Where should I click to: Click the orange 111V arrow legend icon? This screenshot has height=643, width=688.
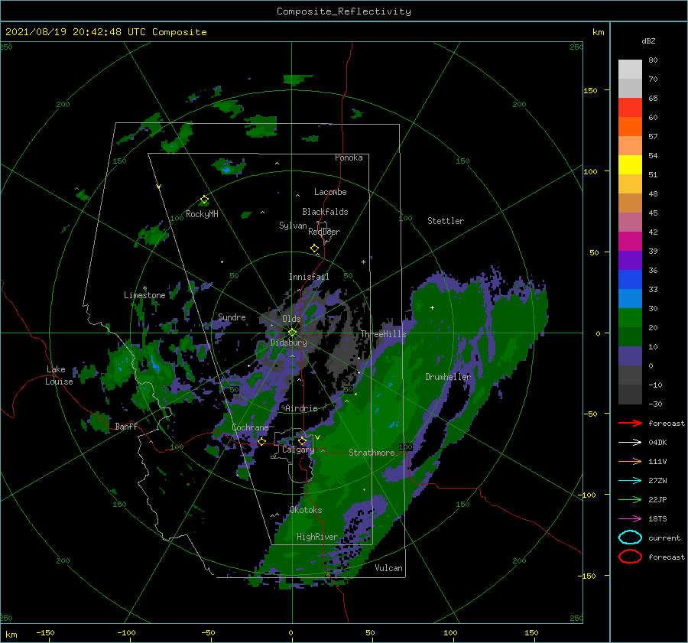click(x=630, y=461)
